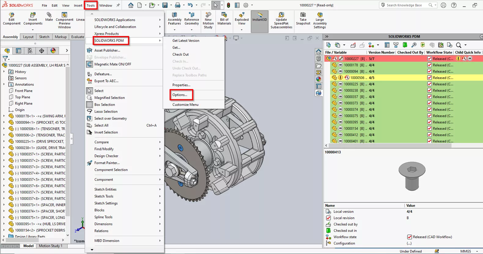Switch to the Evaluate tab
Image resolution: width=483 pixels, height=254 pixels.
pos(77,37)
